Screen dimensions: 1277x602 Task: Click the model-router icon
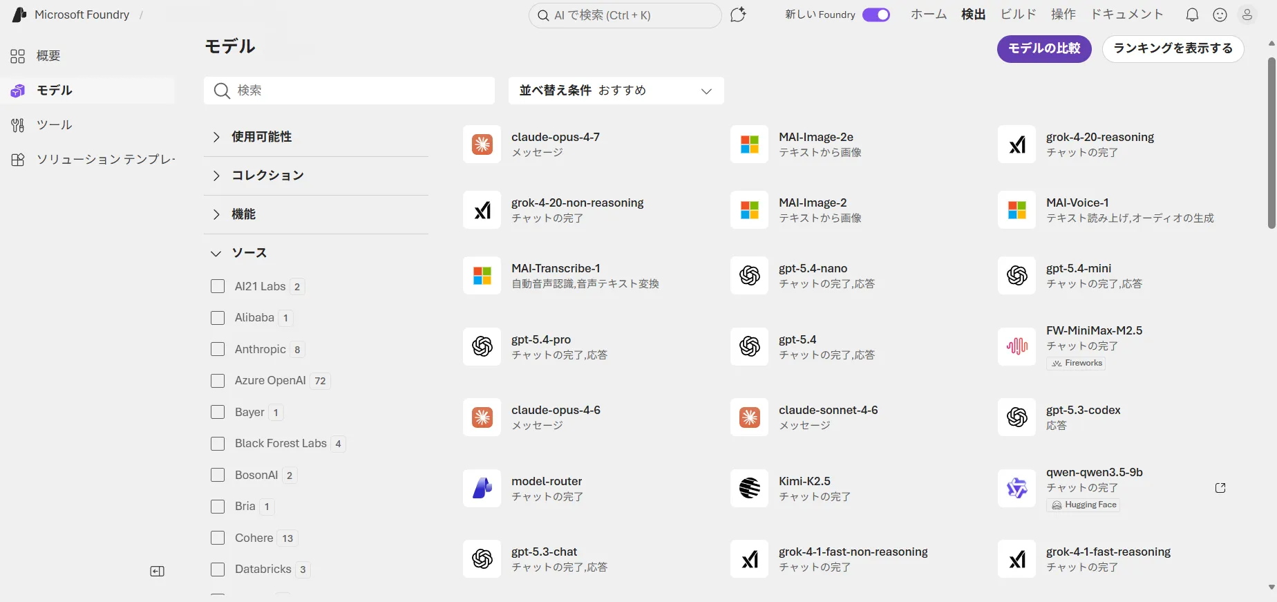482,488
